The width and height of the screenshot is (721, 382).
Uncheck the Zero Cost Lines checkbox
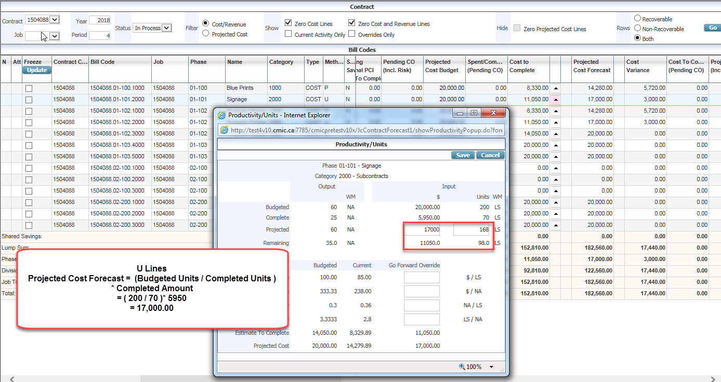[x=289, y=23]
